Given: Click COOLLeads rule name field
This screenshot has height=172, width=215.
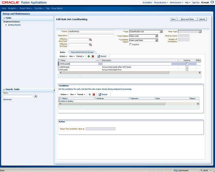Looking at the screenshot, I should click(79, 64).
